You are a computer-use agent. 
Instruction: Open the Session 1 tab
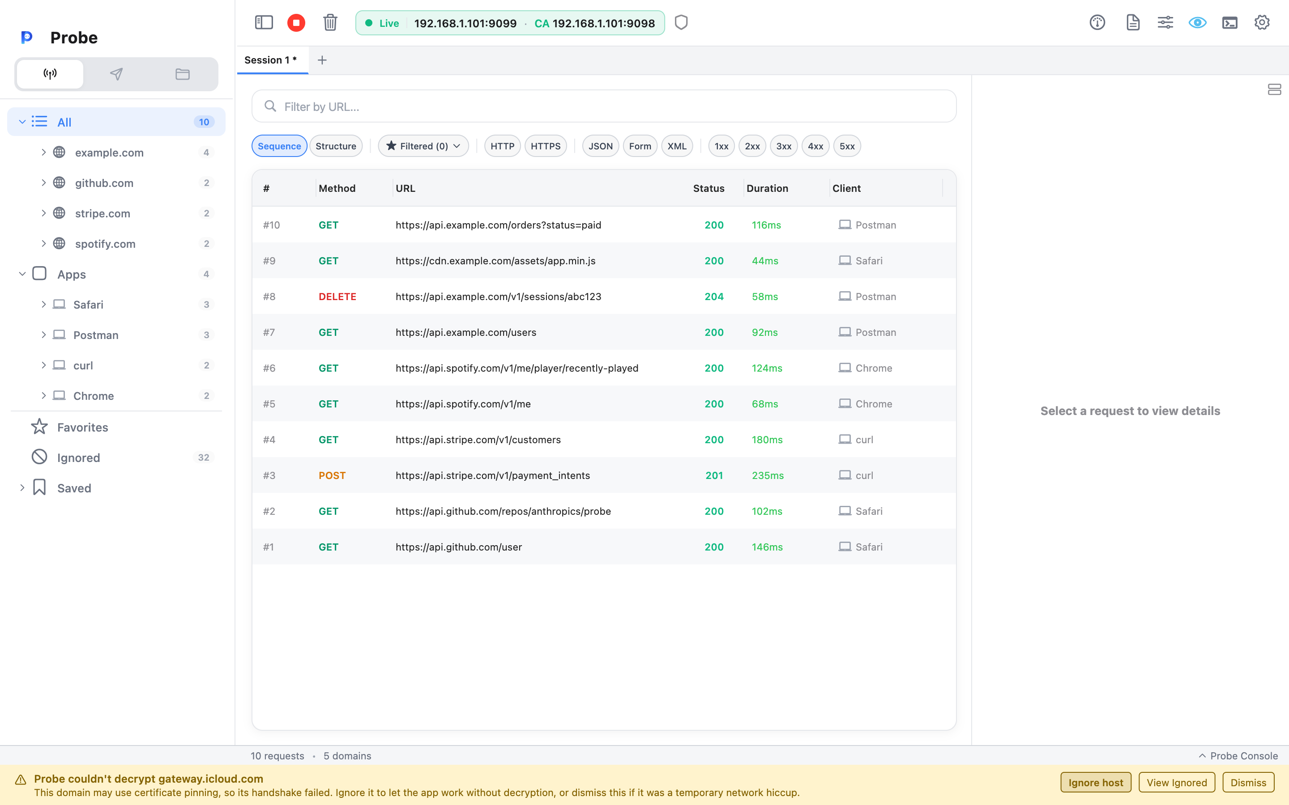point(272,60)
